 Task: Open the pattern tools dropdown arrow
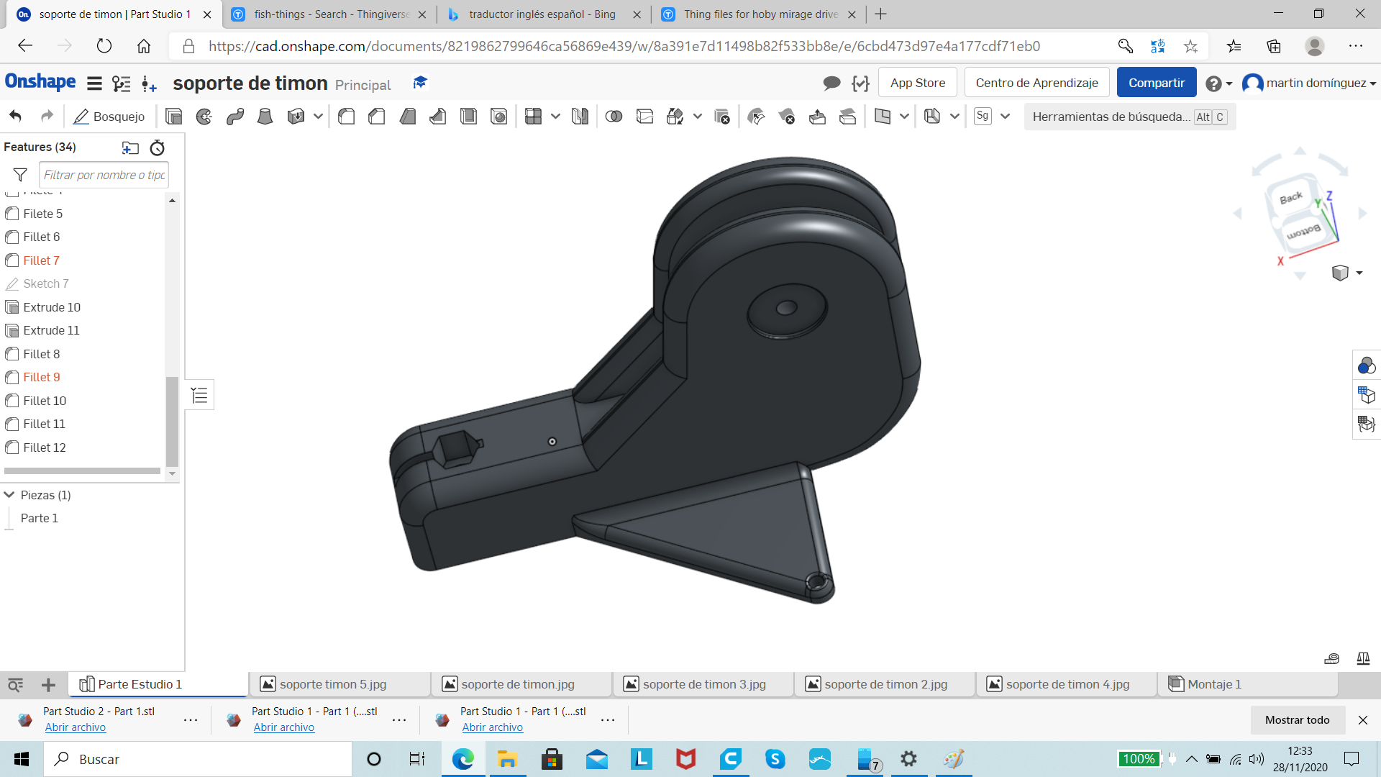click(555, 116)
